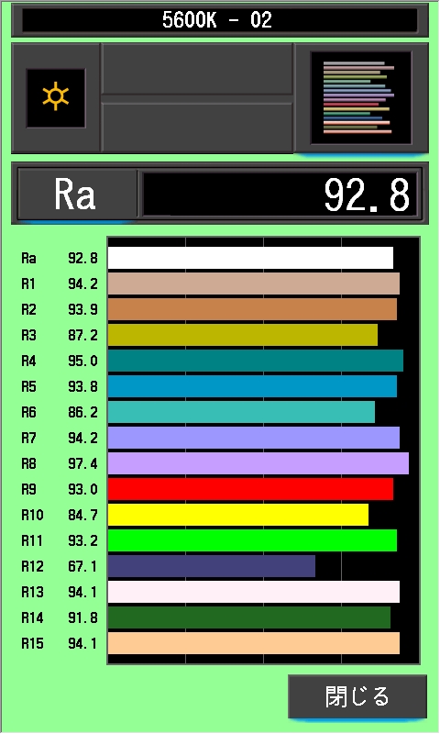Click the large 92.8 Ra value display
The height and width of the screenshot is (734, 440).
[x=280, y=194]
